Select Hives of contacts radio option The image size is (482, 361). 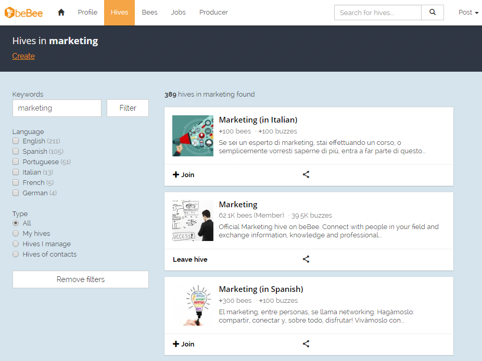point(16,255)
